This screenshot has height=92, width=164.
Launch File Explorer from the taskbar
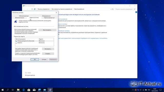coord(18,90)
